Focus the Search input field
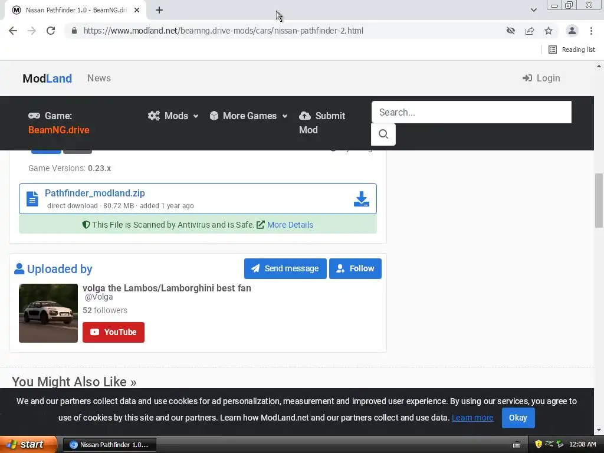 point(471,112)
